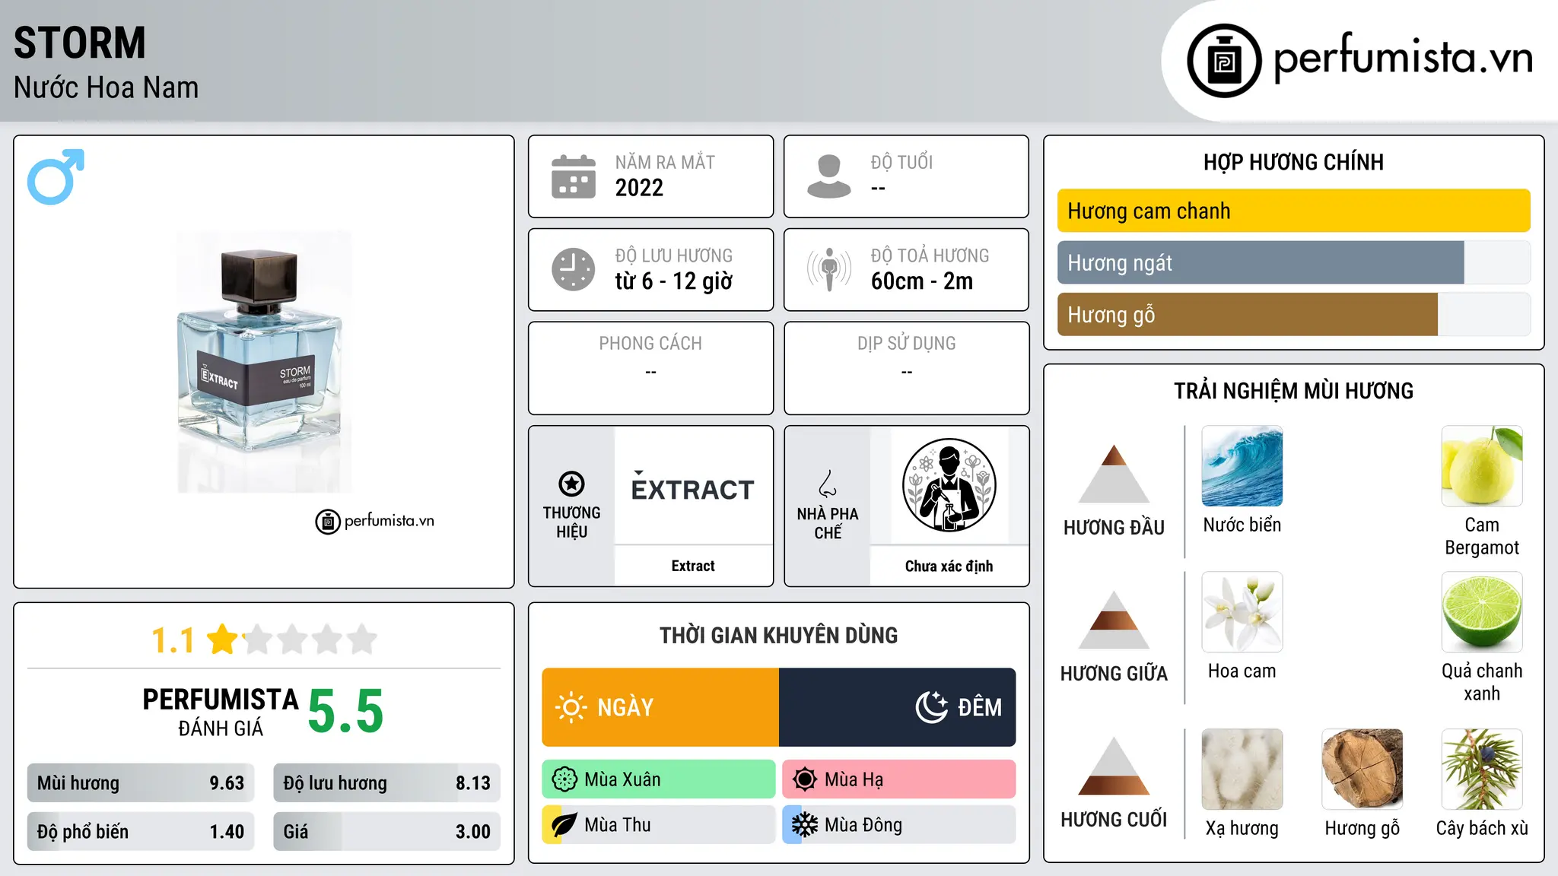Select the orange NGÀY daytime block
The height and width of the screenshot is (876, 1558).
pyautogui.click(x=660, y=707)
